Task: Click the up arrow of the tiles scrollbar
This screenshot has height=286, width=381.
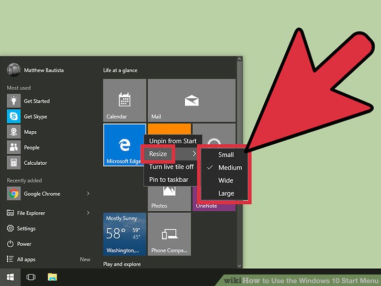Action: coord(239,59)
